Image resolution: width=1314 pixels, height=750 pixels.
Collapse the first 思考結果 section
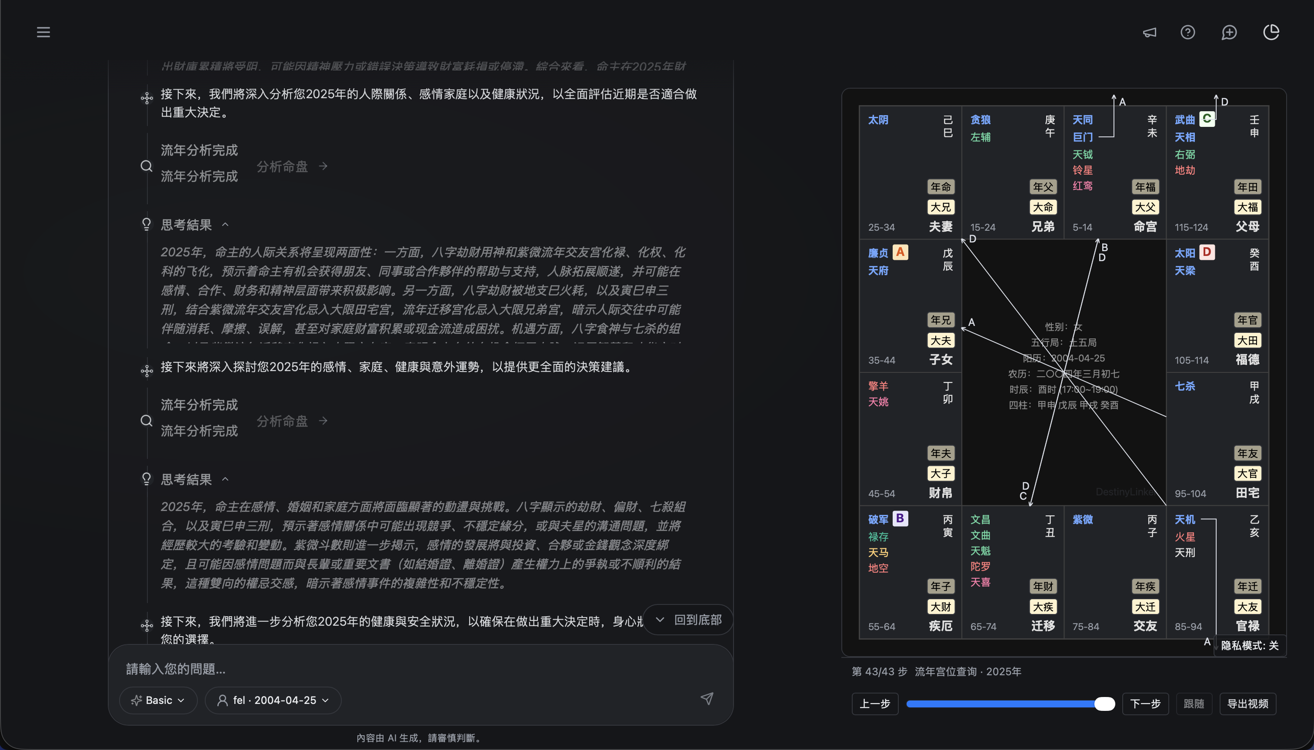coord(225,224)
